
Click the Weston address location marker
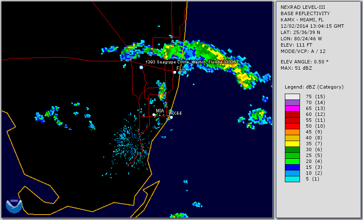tap(141, 67)
